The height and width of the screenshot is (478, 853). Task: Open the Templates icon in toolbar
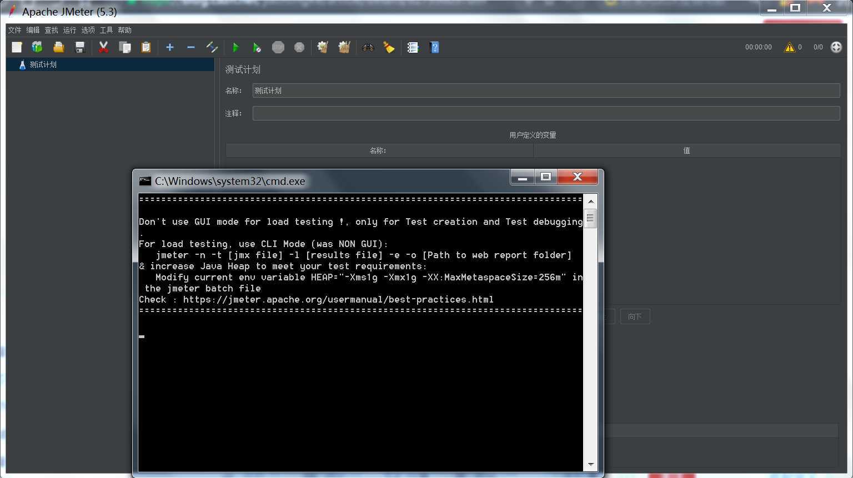(x=37, y=47)
